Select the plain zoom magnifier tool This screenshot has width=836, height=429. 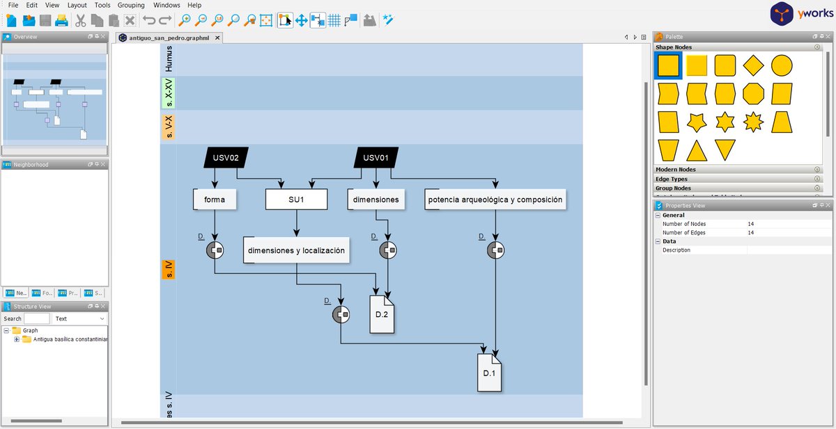[x=233, y=20]
